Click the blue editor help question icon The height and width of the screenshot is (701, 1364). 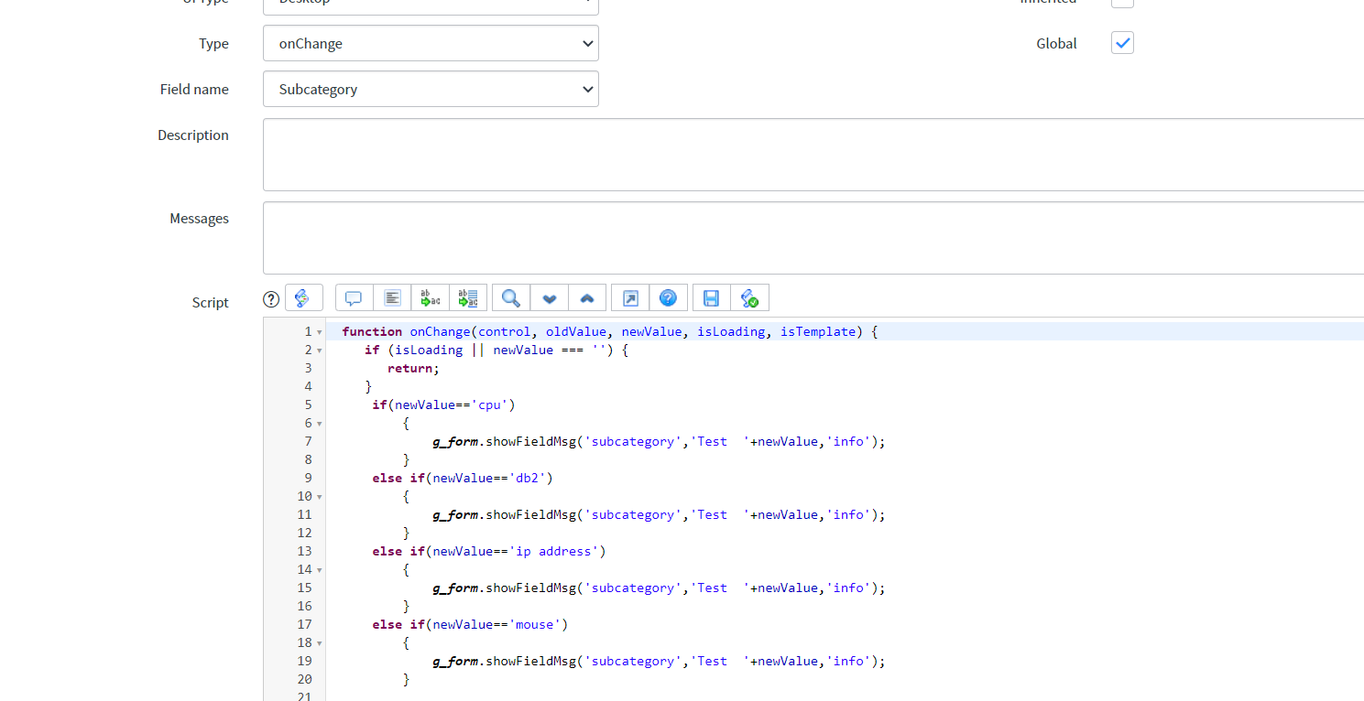(668, 298)
